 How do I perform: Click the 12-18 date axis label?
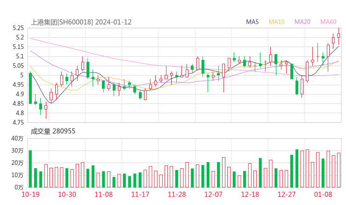tap(250, 194)
